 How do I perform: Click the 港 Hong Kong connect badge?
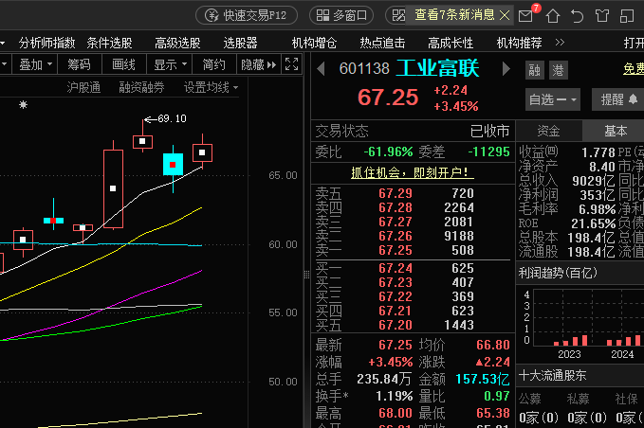[x=558, y=70]
